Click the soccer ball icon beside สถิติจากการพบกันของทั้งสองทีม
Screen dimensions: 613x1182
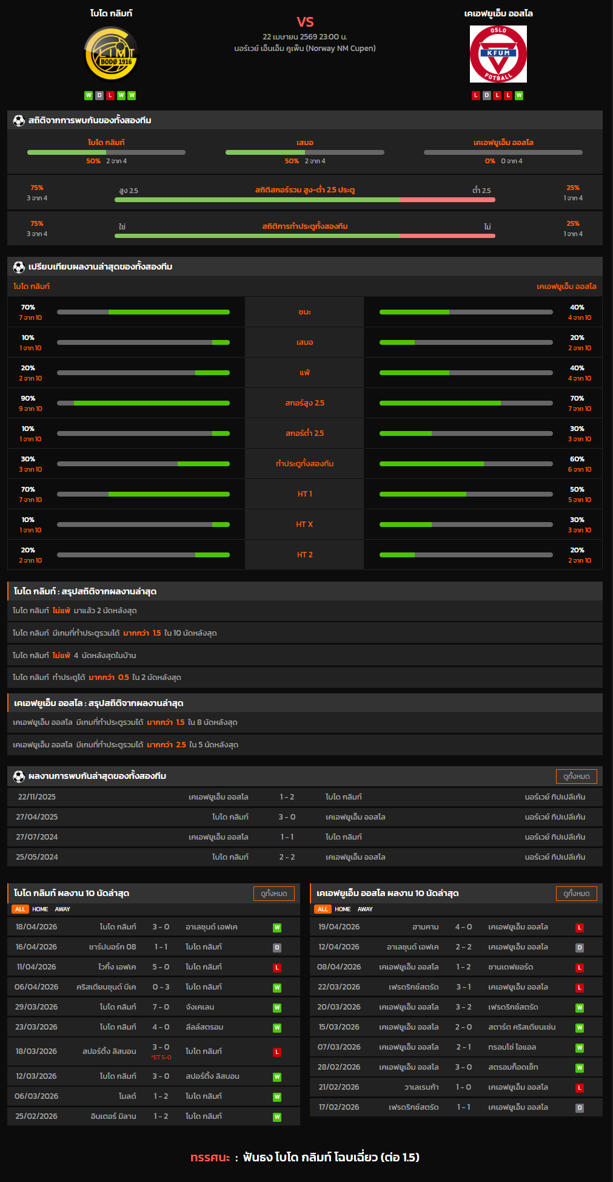click(x=19, y=121)
